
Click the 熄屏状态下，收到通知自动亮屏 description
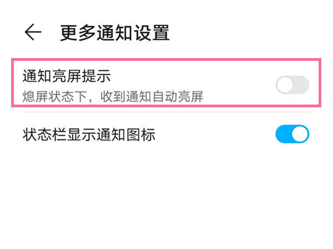[113, 96]
